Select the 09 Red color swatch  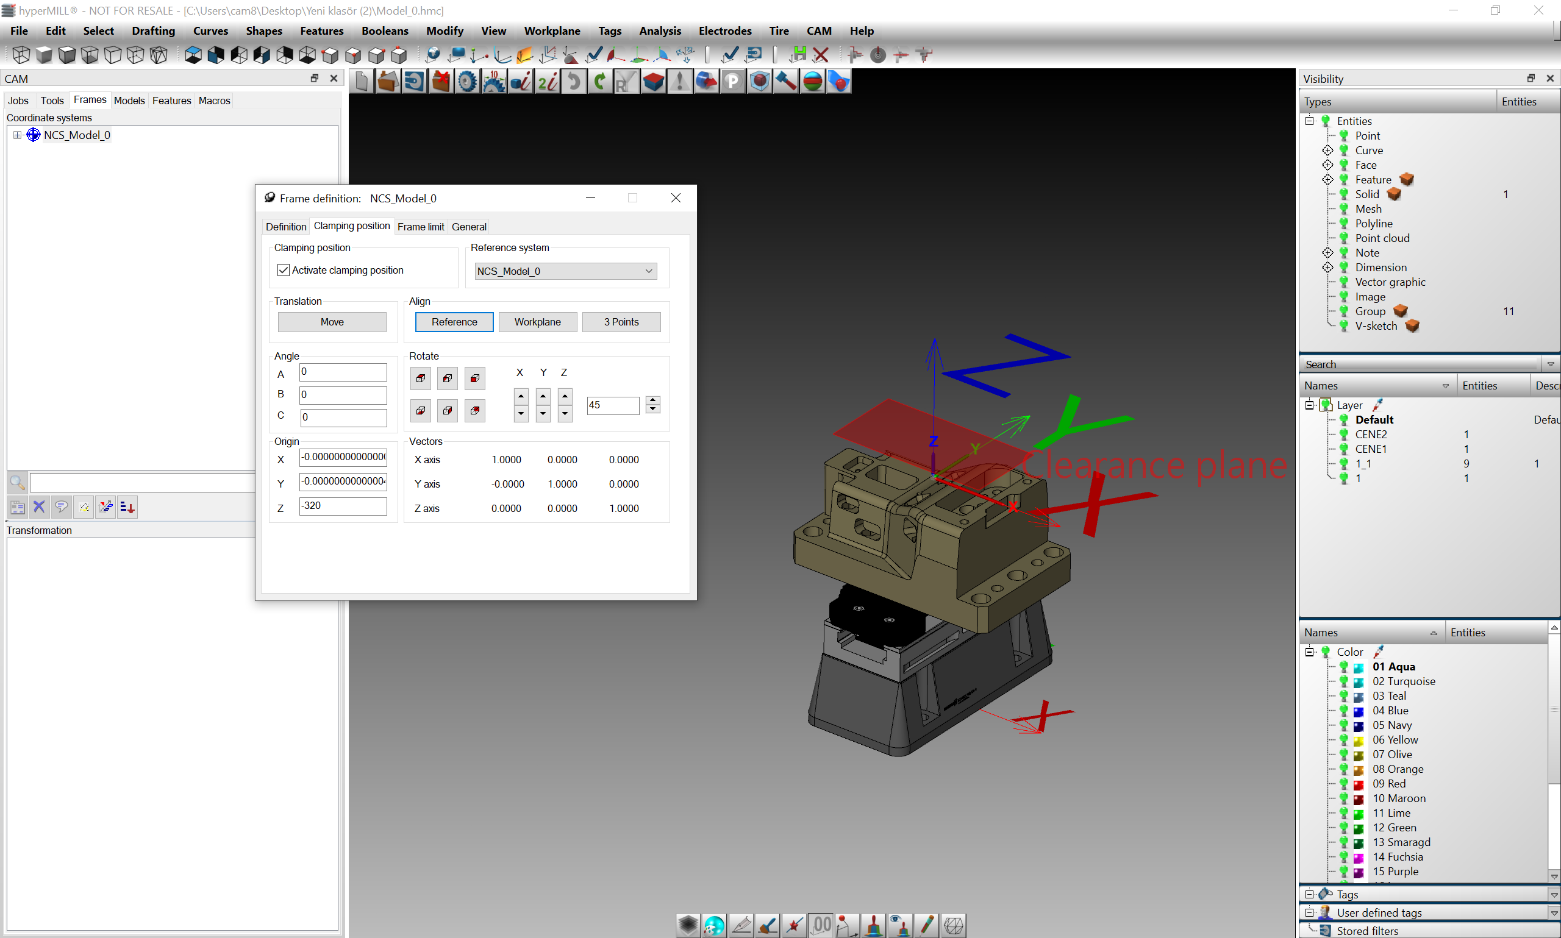click(1358, 784)
